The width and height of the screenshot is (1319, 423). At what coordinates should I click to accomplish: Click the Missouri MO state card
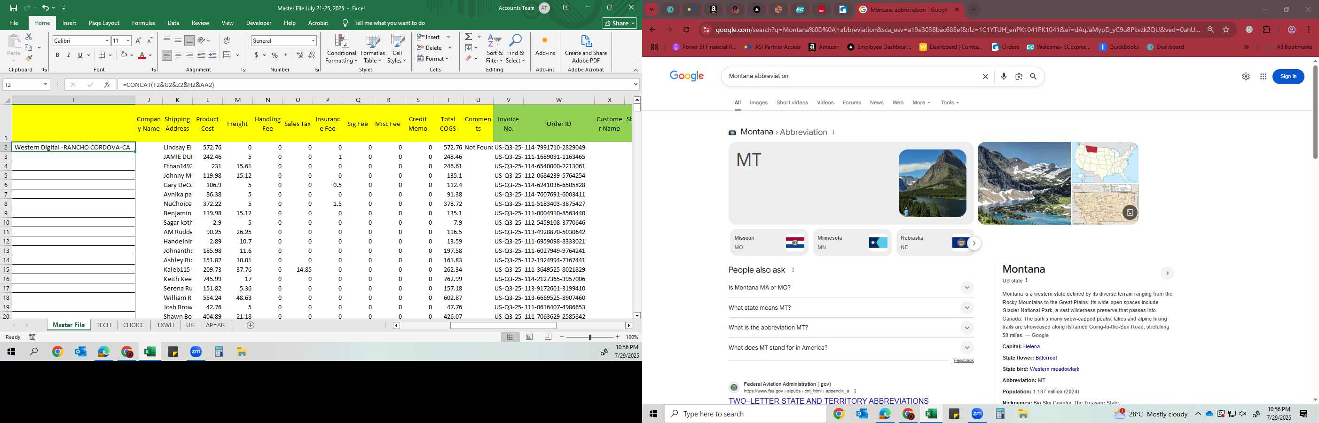769,242
